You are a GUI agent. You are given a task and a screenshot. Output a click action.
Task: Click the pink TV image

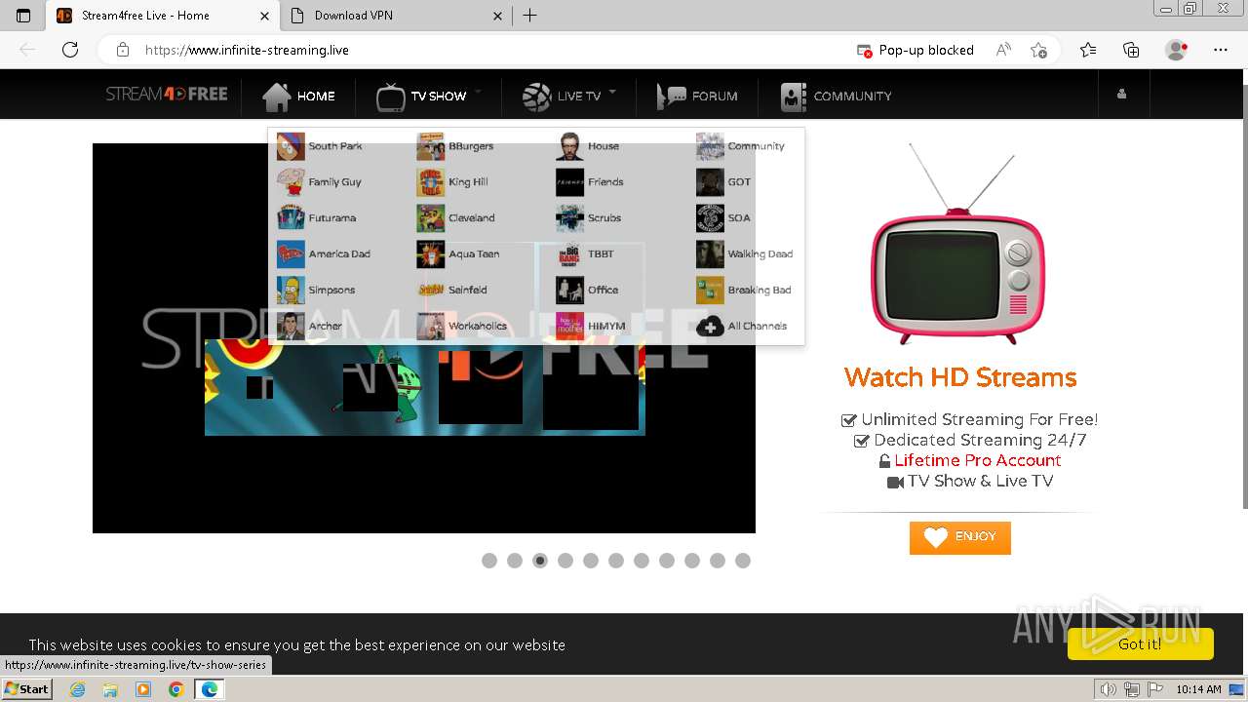click(959, 244)
